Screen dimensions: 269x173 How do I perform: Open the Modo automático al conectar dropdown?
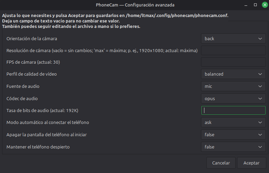233,122
